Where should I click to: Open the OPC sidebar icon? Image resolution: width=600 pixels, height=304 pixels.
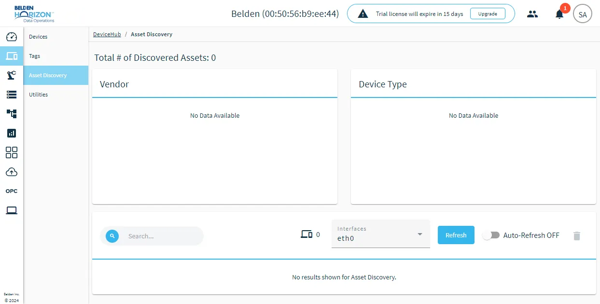[12, 191]
